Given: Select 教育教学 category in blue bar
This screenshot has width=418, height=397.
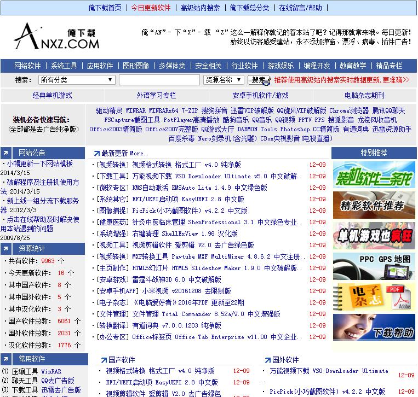Looking at the screenshot, I should click(353, 66).
